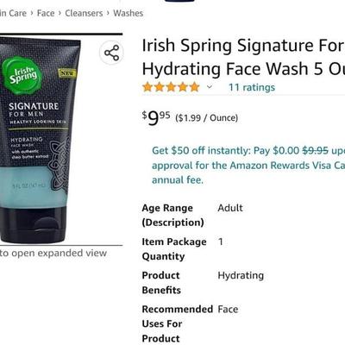Open the Cleansers breadcrumb category
Viewport: 345px width, 345px height.
click(x=84, y=13)
